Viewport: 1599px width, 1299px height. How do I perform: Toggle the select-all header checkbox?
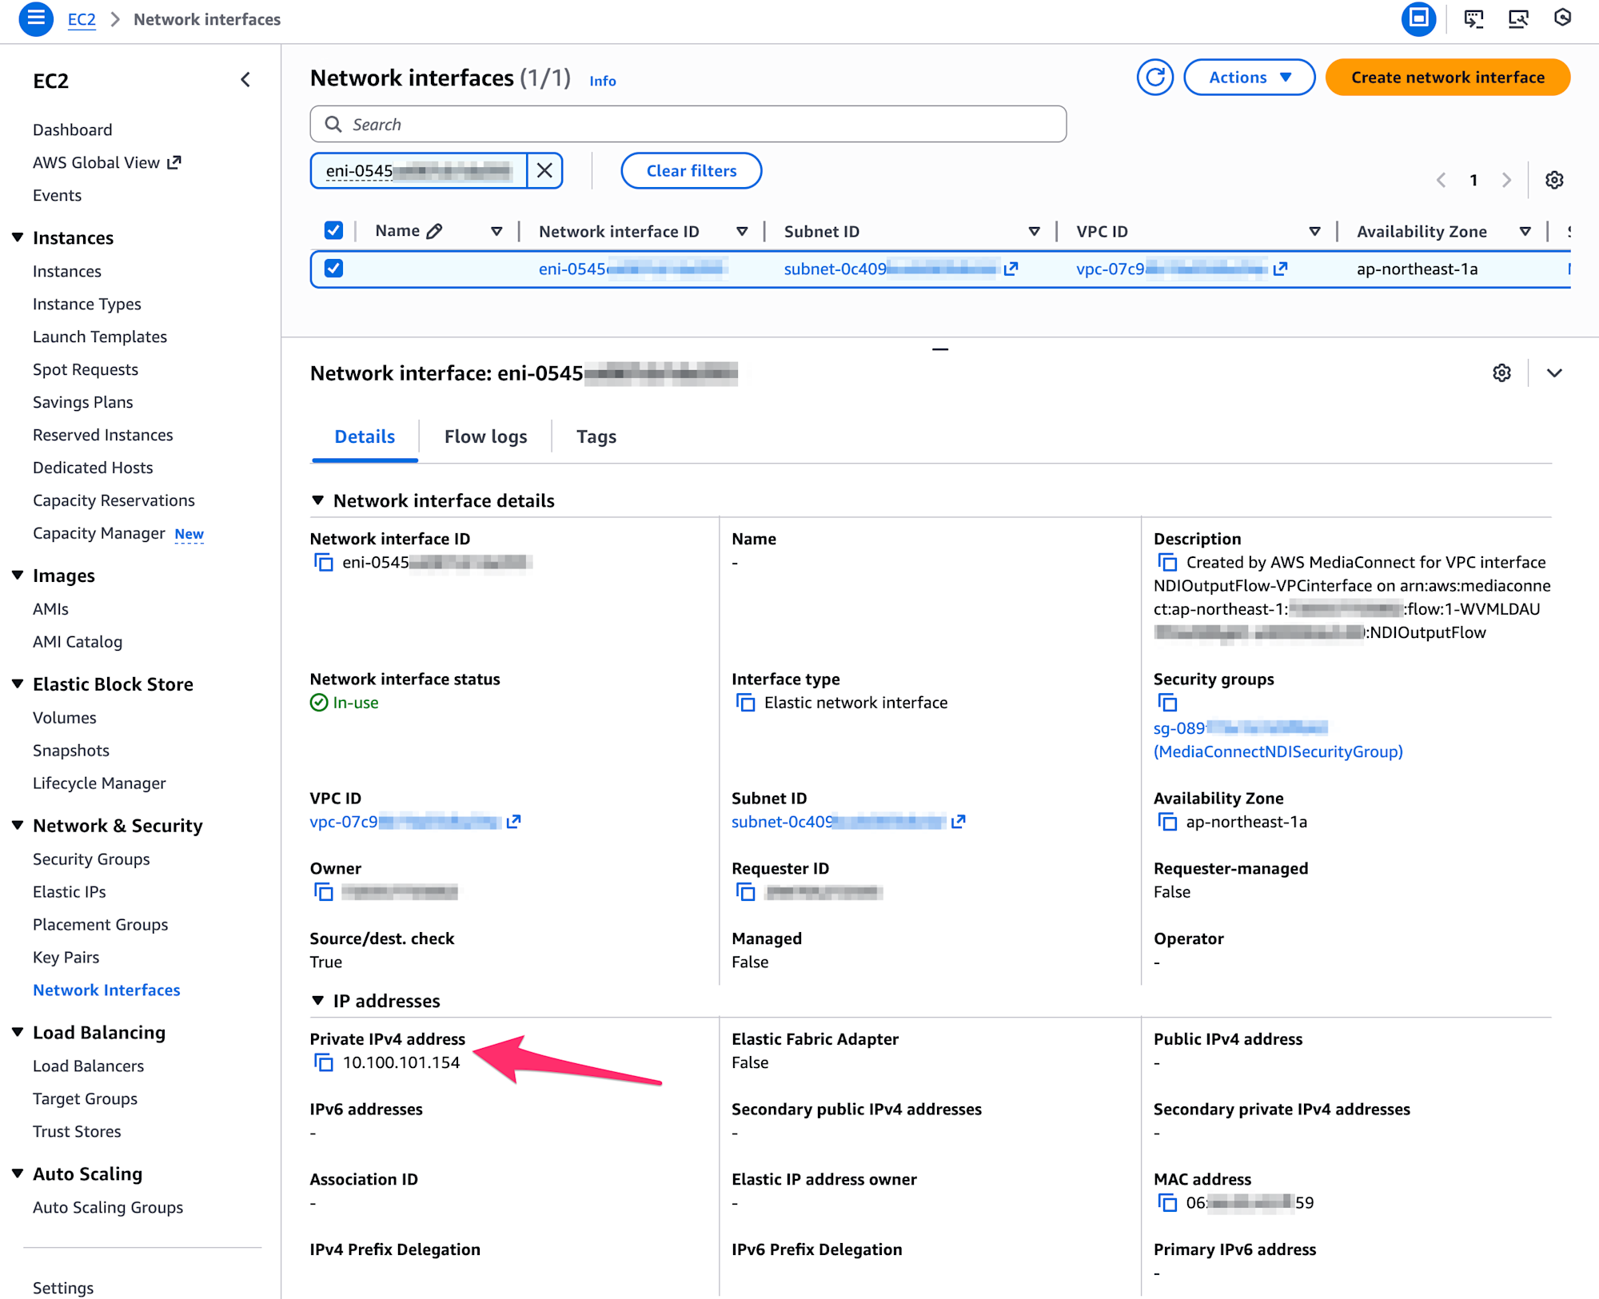333,231
